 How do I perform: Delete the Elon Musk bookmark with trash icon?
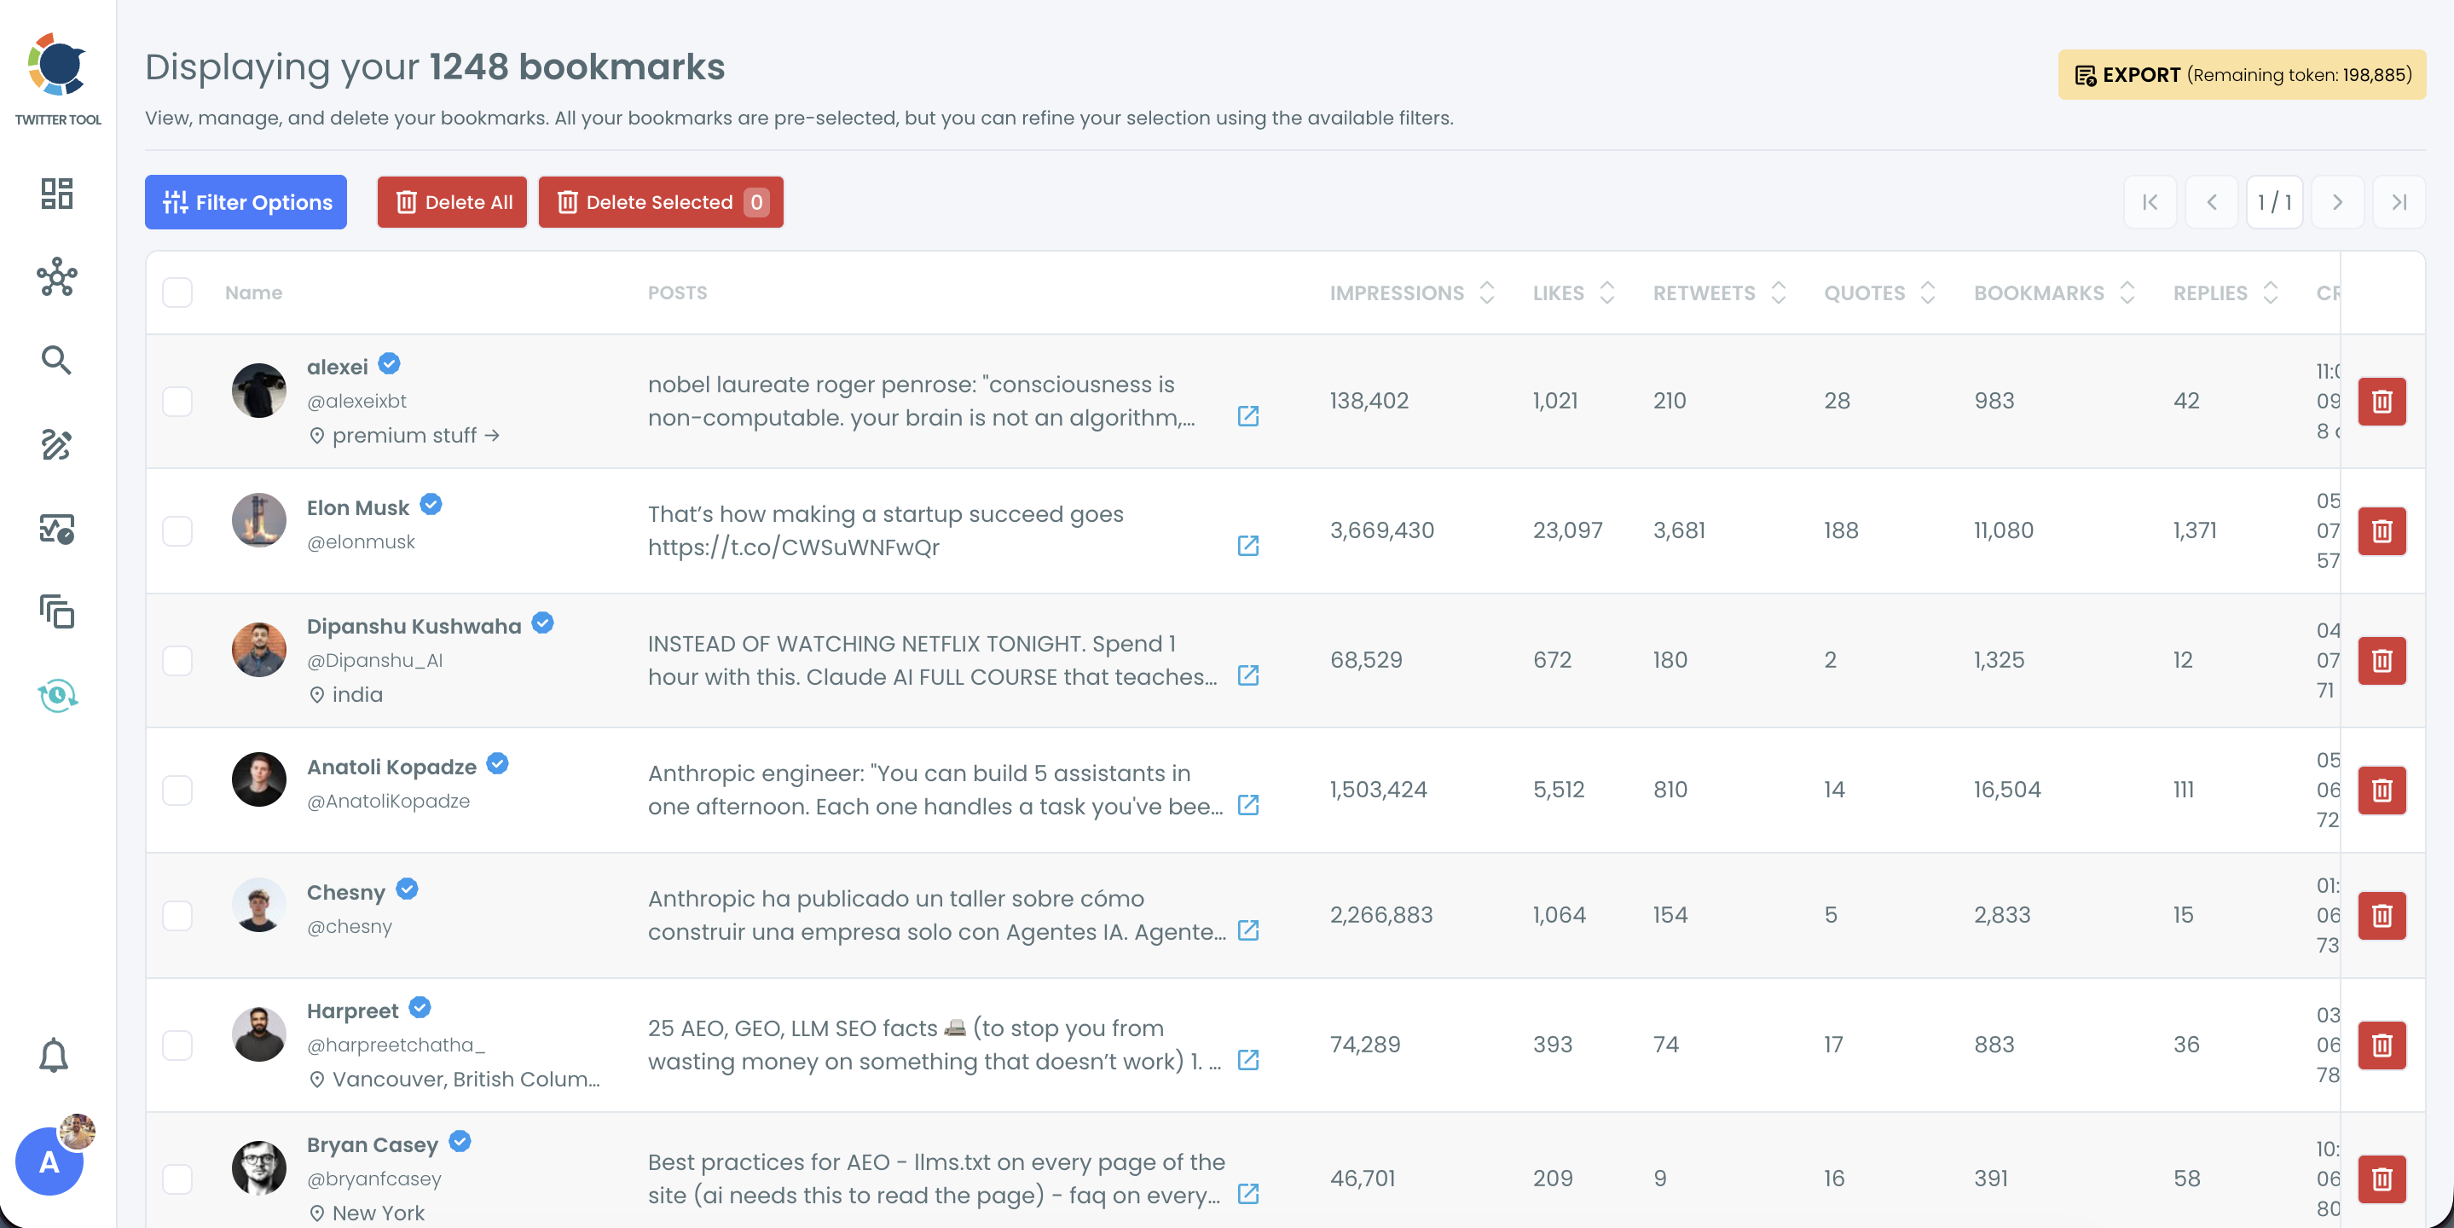tap(2382, 530)
